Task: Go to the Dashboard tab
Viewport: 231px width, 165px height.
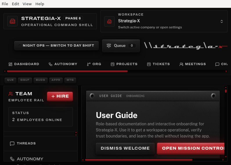Action: (x=24, y=64)
